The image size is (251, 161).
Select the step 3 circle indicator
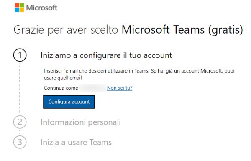coord(20,142)
